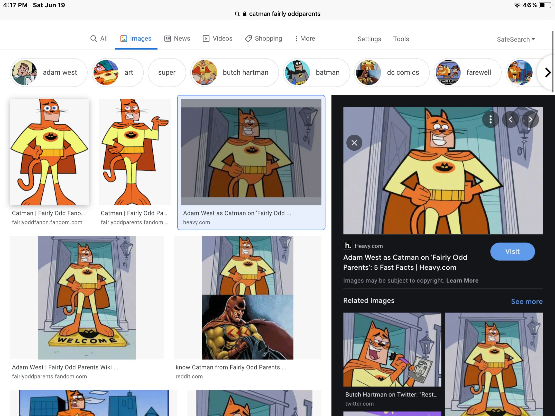
Task: Open Butch Hartman on Twitter related image
Action: pos(392,349)
